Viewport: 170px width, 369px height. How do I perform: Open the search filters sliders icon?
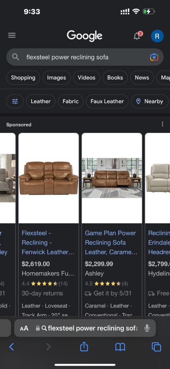pyautogui.click(x=15, y=101)
